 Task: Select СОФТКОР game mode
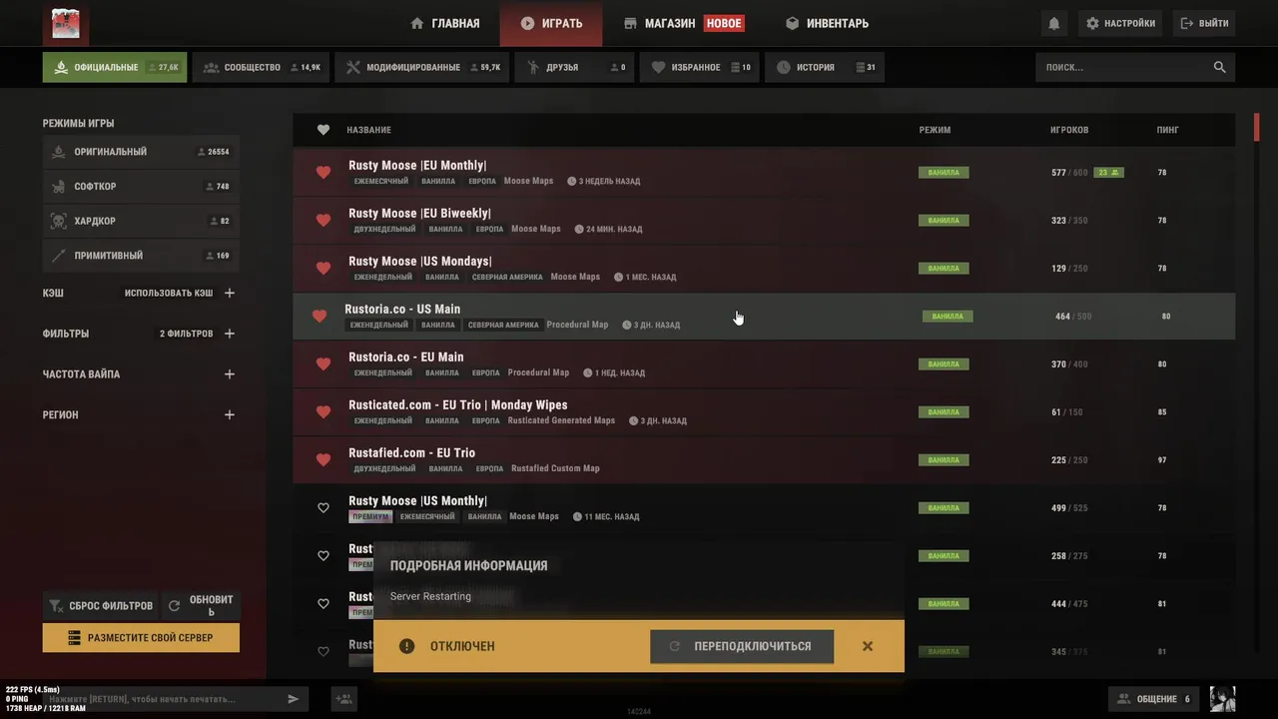click(x=139, y=187)
